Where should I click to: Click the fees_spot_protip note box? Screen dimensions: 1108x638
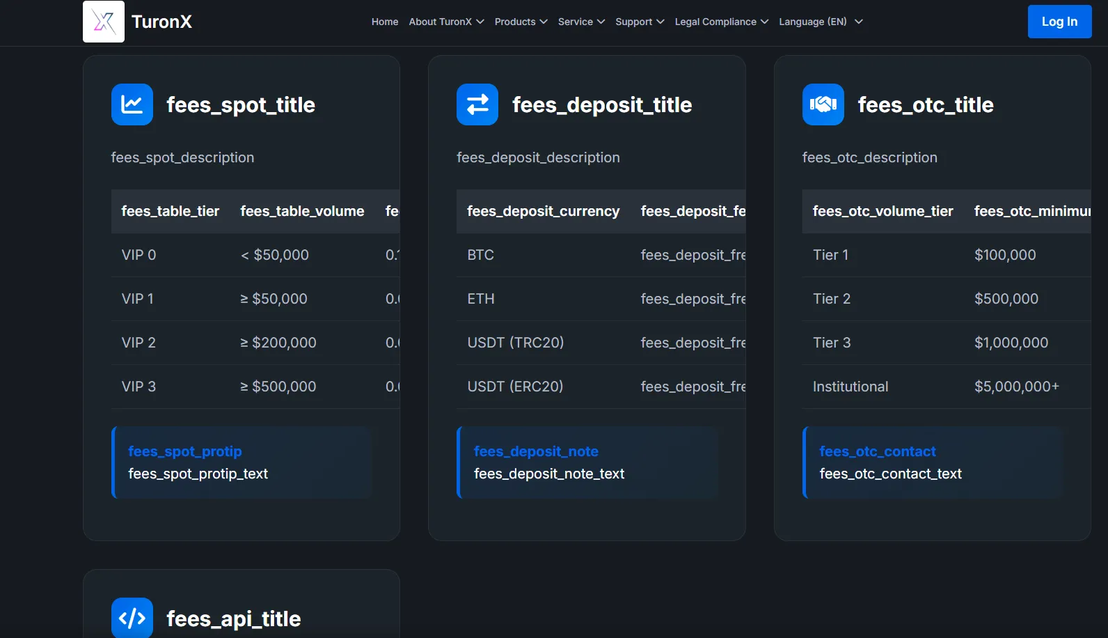pos(242,462)
